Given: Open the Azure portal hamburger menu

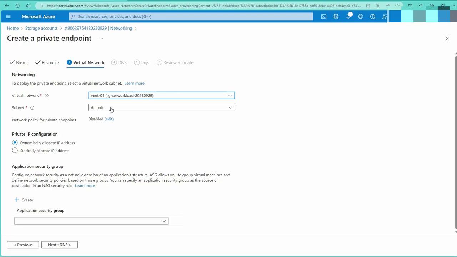Looking at the screenshot, I should coord(9,16).
